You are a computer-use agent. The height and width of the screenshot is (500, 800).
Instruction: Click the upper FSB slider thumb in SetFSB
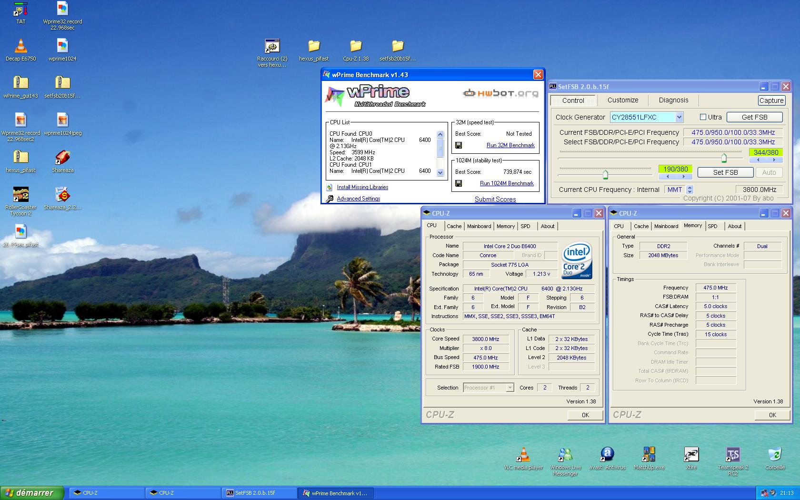click(x=724, y=158)
